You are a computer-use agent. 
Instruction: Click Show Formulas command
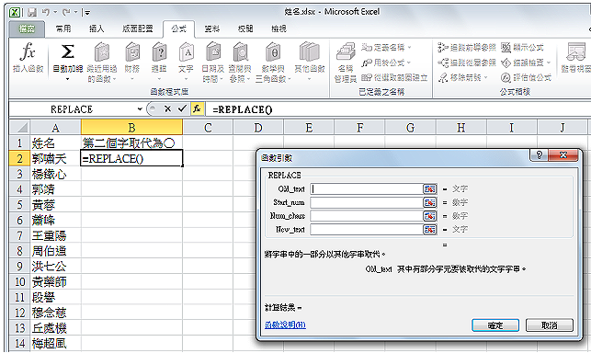(x=522, y=48)
